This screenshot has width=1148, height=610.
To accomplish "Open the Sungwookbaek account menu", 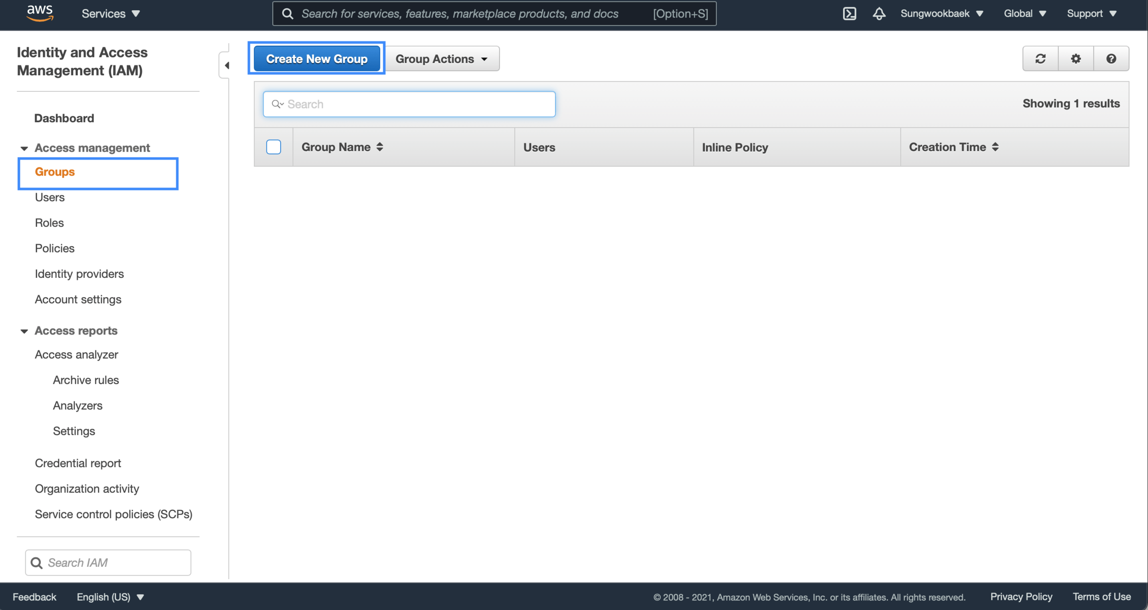I will coord(941,13).
